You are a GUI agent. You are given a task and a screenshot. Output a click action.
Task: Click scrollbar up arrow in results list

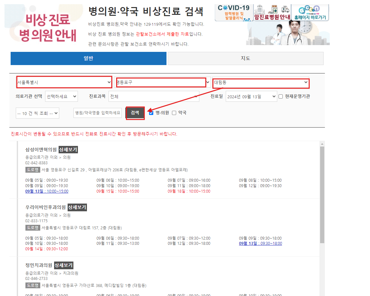pyautogui.click(x=322, y=144)
